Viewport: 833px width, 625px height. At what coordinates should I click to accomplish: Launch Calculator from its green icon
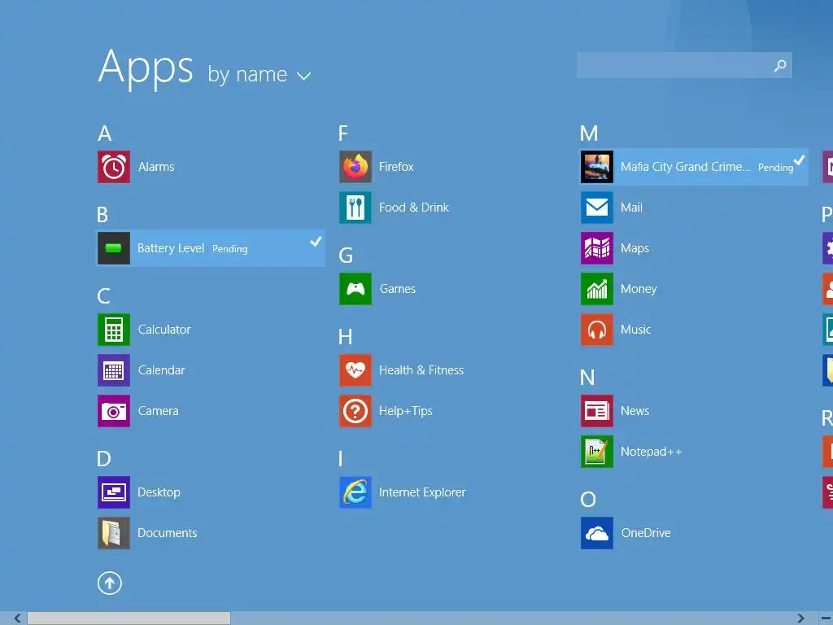pyautogui.click(x=114, y=330)
